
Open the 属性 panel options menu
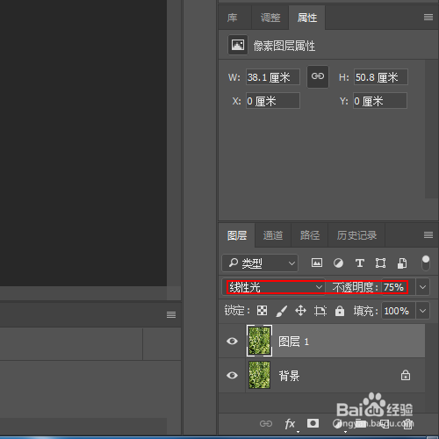(x=428, y=18)
